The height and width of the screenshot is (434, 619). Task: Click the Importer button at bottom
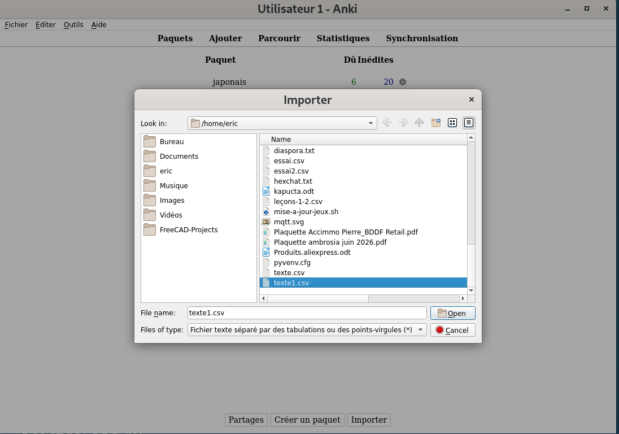369,420
